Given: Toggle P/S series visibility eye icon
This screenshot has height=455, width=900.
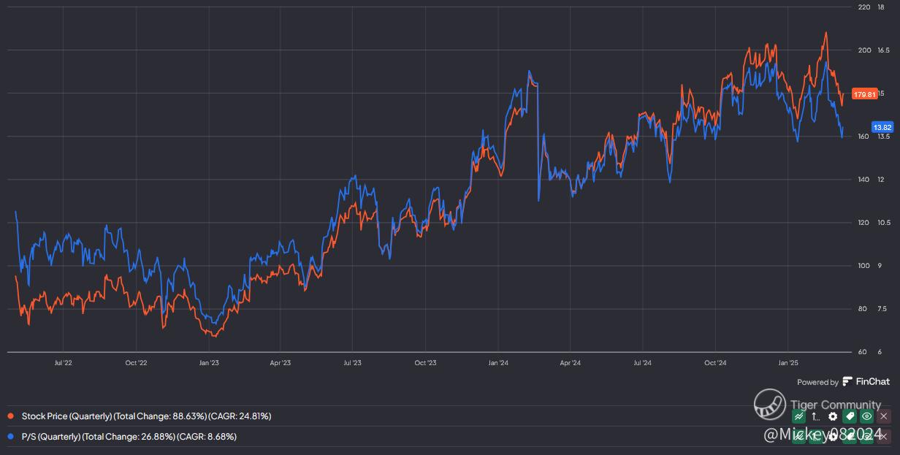Looking at the screenshot, I should pyautogui.click(x=866, y=436).
